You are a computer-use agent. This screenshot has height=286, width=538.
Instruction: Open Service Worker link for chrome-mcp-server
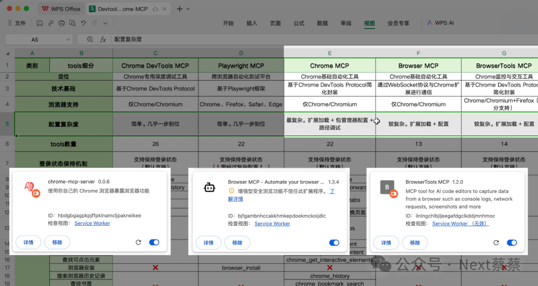pyautogui.click(x=92, y=223)
